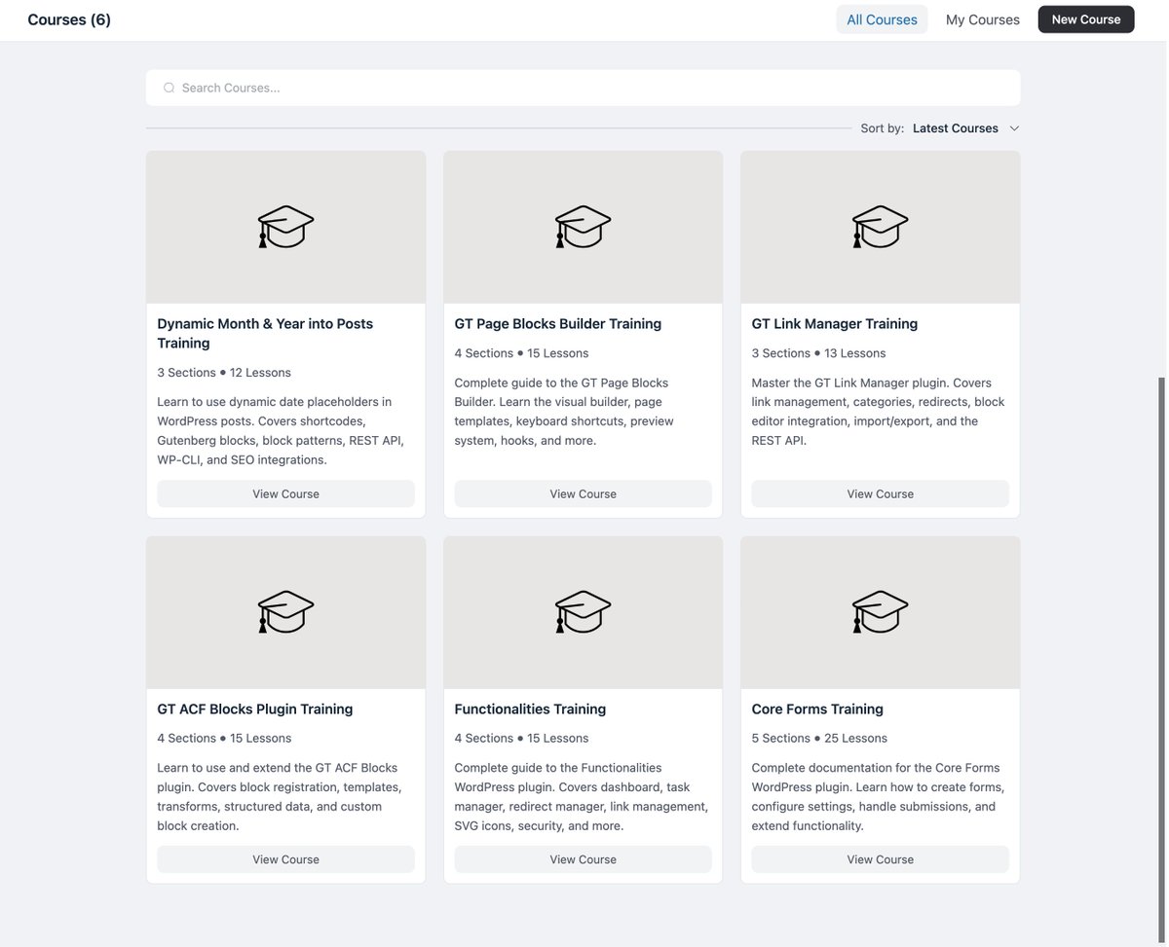Click 3 Sections • 12 Lessons text
The width and height of the screenshot is (1169, 947).
[x=224, y=373]
